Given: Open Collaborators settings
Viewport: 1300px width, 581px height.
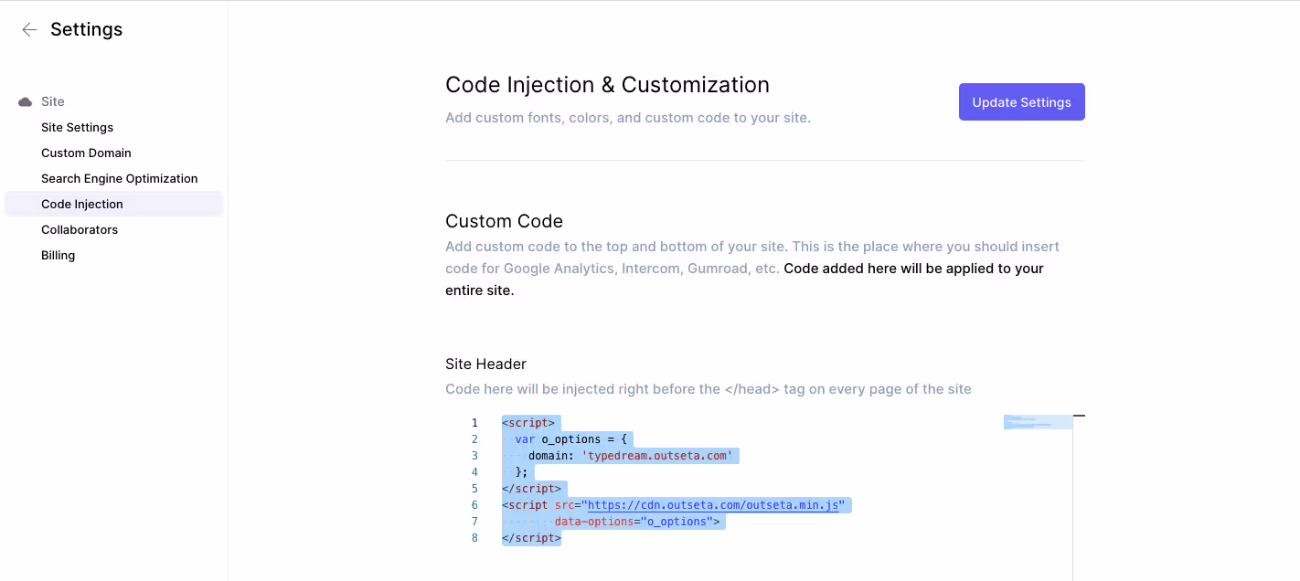Looking at the screenshot, I should pyautogui.click(x=80, y=230).
